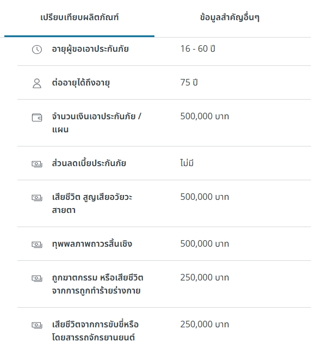This screenshot has height=348, width=311.
Task: Click the money icon beside ถูกฆาตกรรม row
Action: click(37, 278)
